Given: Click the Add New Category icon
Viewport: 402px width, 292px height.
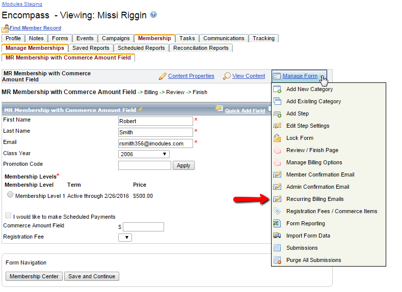Looking at the screenshot, I should (x=277, y=90).
